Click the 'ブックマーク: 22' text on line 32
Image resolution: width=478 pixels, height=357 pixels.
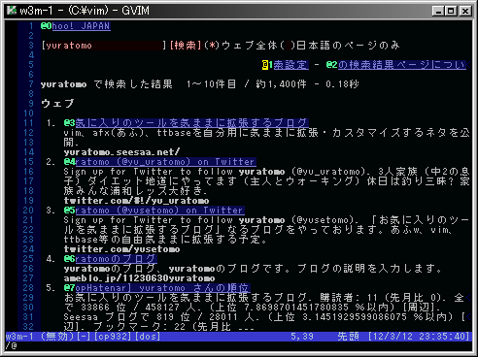pyautogui.click(x=139, y=326)
